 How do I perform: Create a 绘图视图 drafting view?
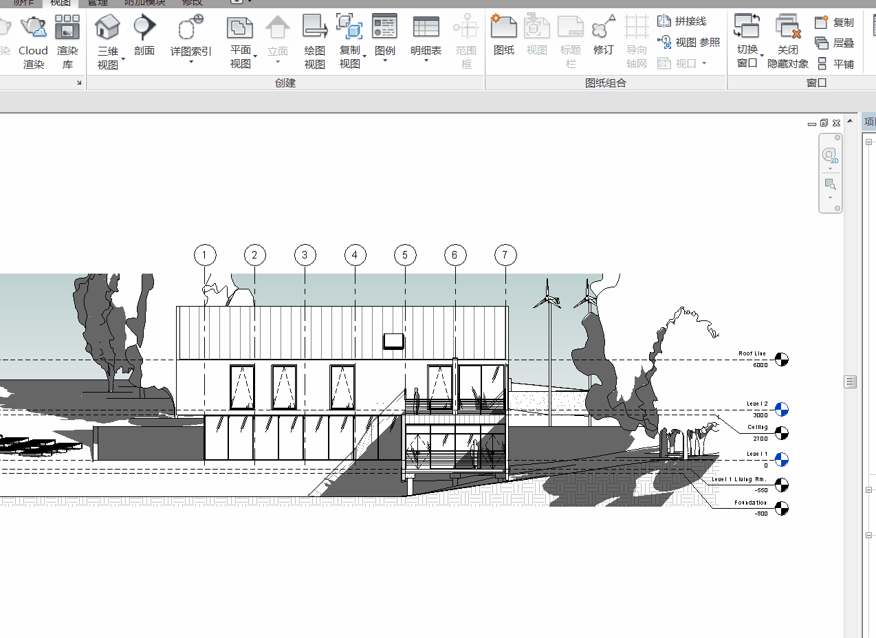pos(315,43)
